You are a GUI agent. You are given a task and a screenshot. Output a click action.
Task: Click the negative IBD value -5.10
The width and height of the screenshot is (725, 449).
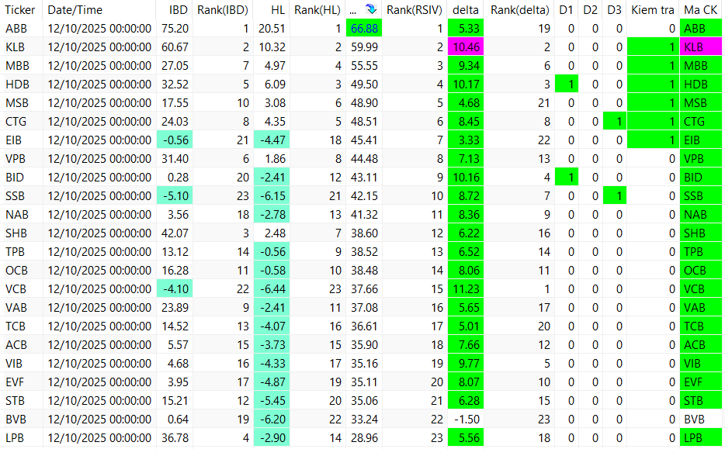click(x=175, y=196)
